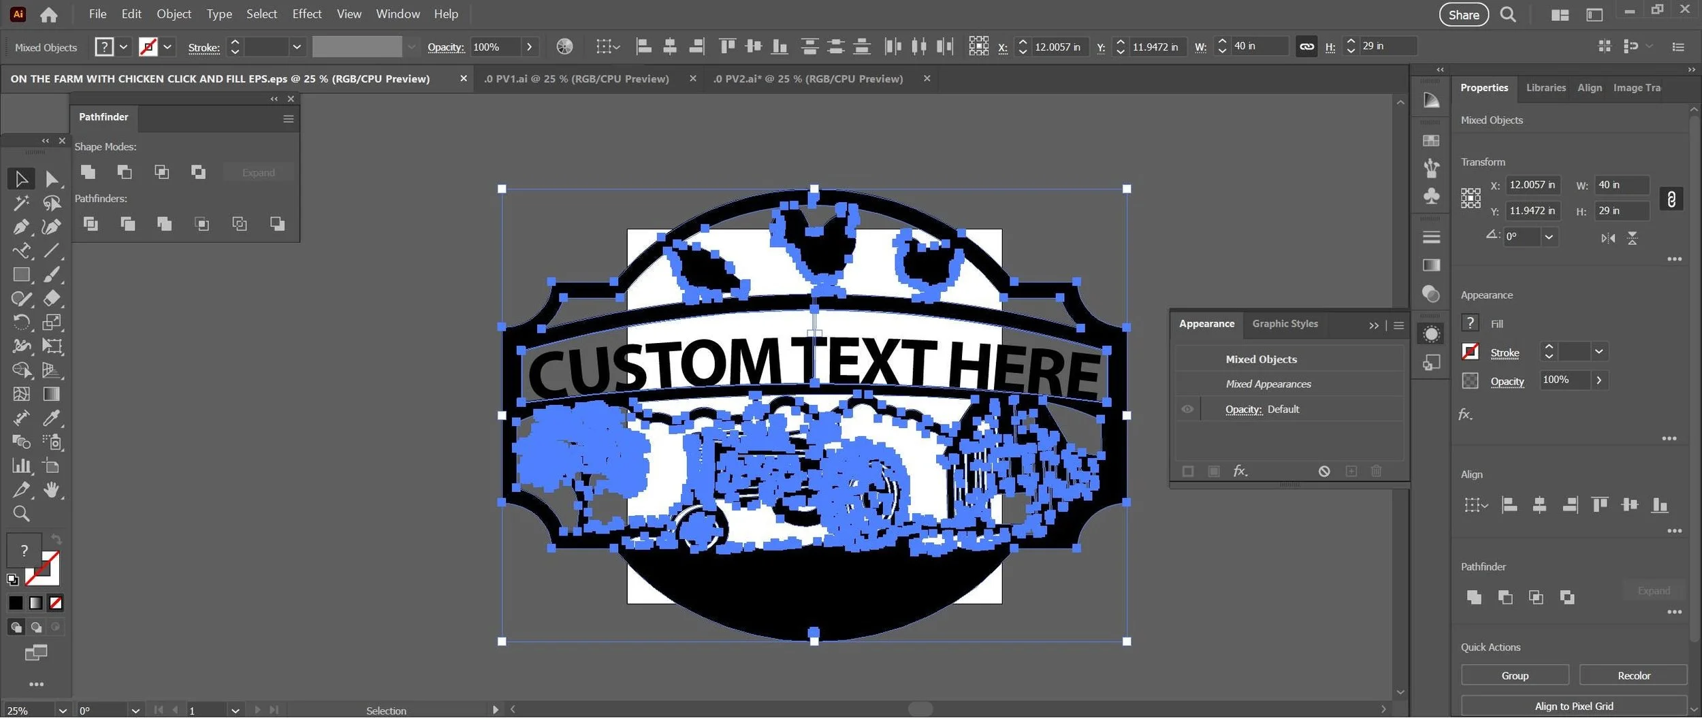The width and height of the screenshot is (1702, 718).
Task: Click the Rotate tool
Action: pyautogui.click(x=21, y=322)
